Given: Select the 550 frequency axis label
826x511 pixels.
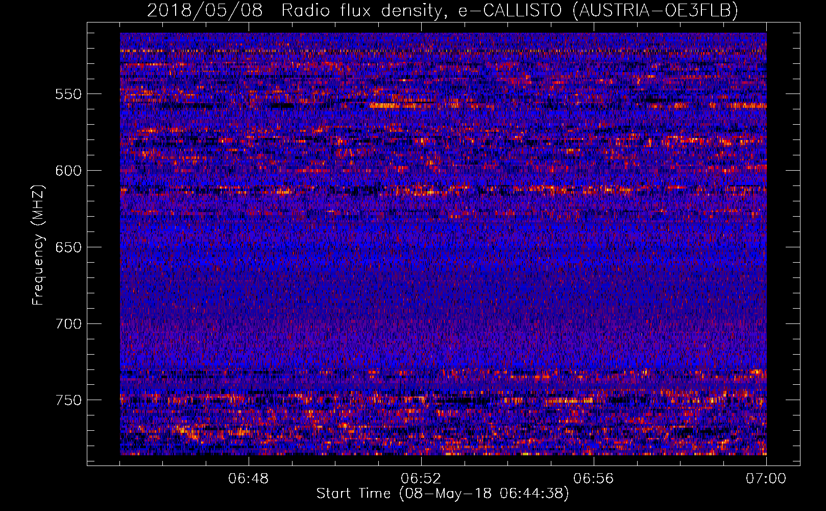Looking at the screenshot, I should [x=68, y=94].
